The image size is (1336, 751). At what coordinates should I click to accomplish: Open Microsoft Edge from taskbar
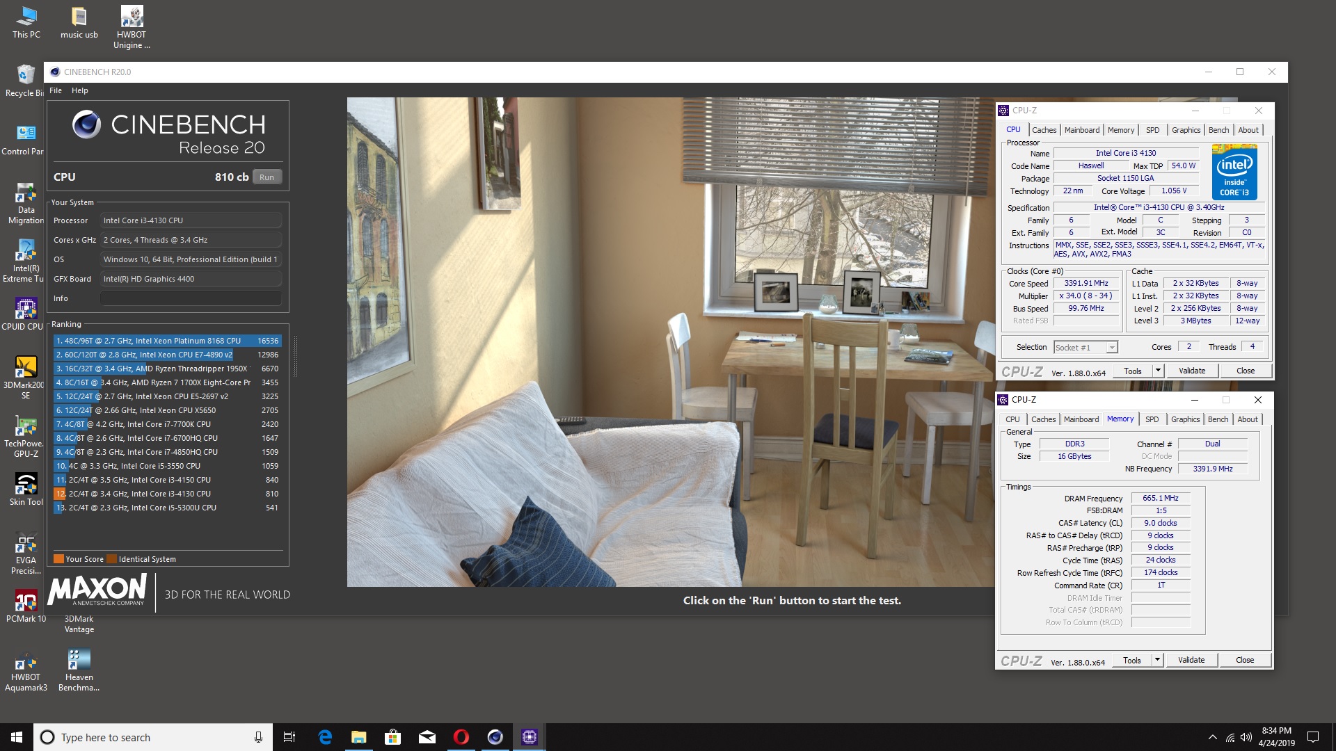(325, 737)
